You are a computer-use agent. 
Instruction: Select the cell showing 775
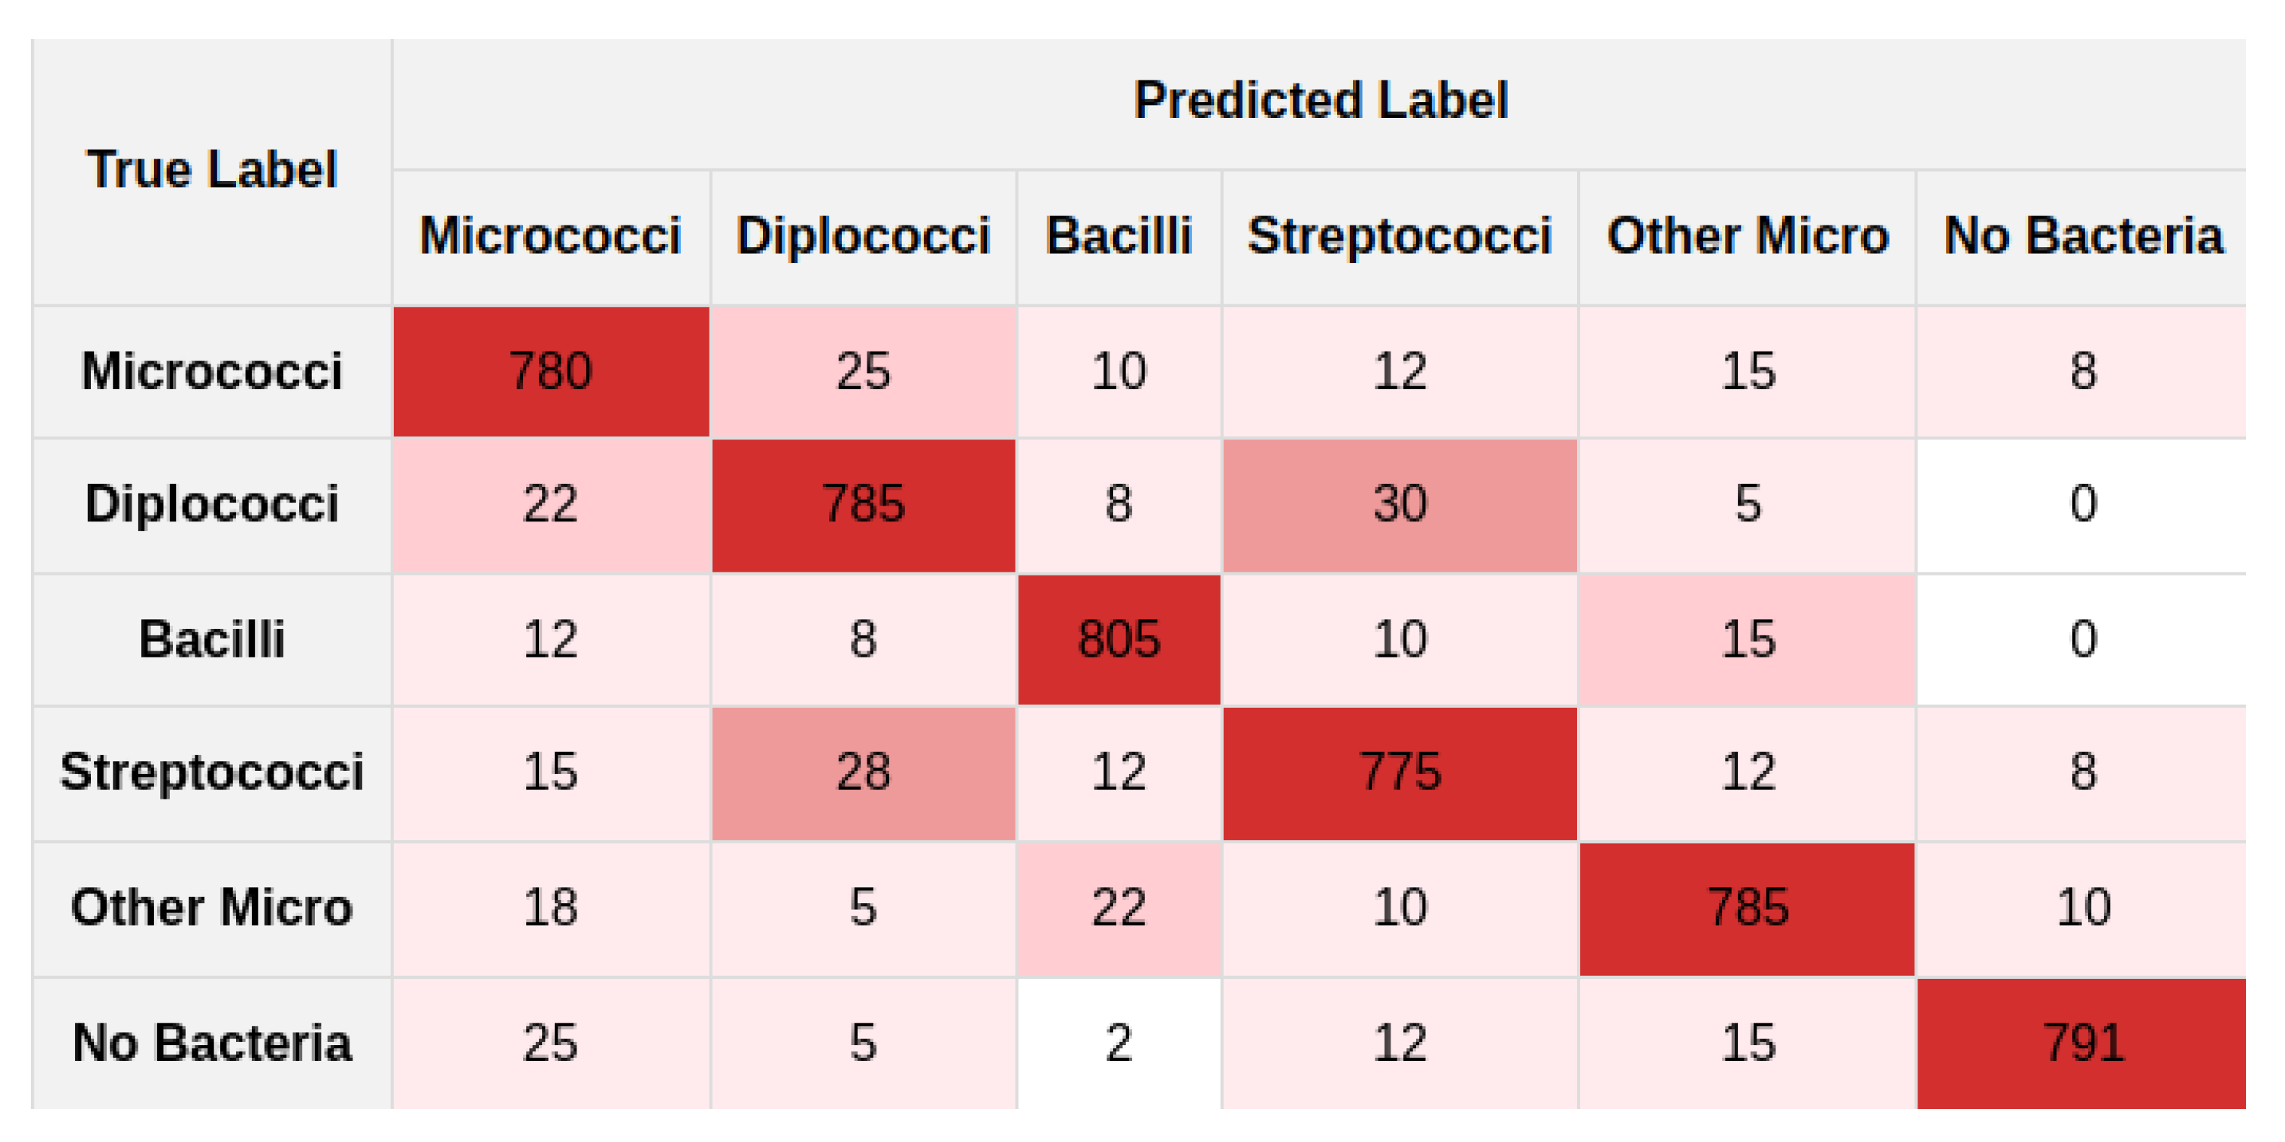[x=1400, y=772]
